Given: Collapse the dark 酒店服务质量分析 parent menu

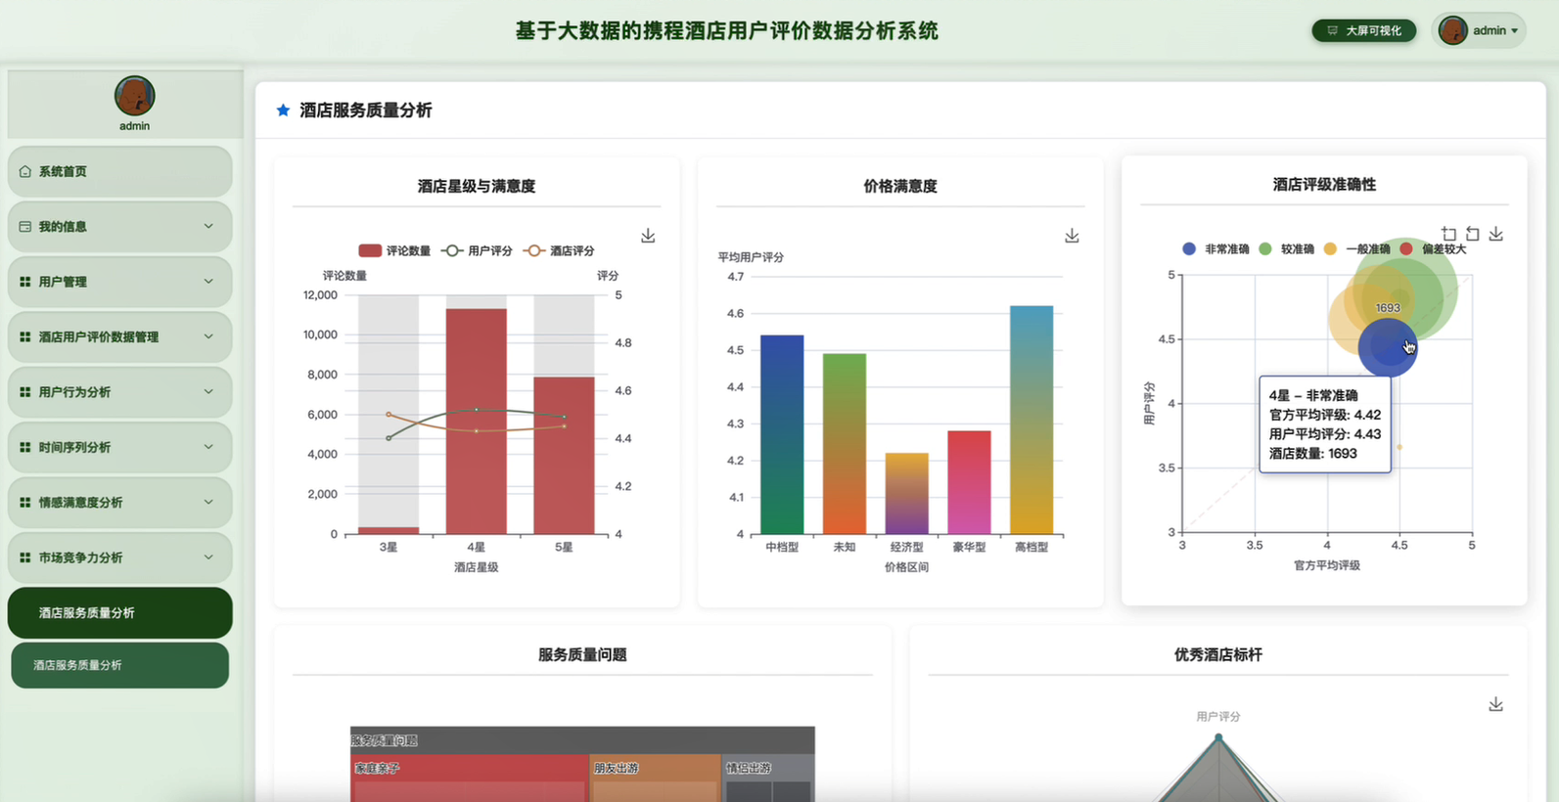Looking at the screenshot, I should click(x=120, y=613).
